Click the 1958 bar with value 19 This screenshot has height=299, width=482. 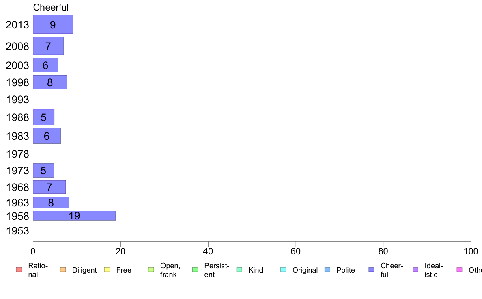coord(74,216)
